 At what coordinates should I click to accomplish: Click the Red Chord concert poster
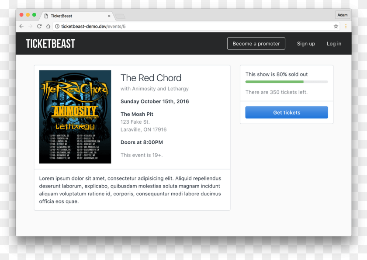(75, 117)
